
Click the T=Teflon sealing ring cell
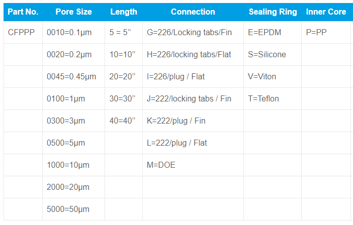pos(263,99)
